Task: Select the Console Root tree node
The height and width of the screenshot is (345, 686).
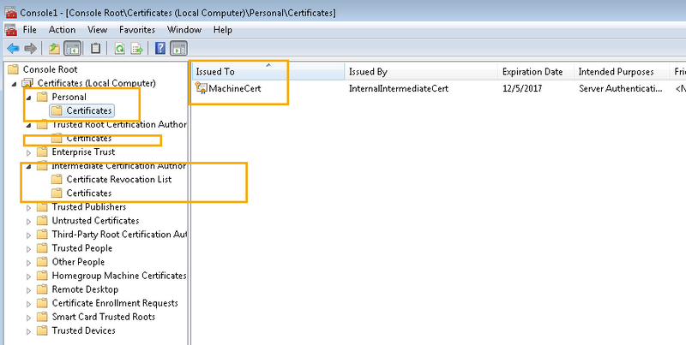Action: (x=50, y=69)
